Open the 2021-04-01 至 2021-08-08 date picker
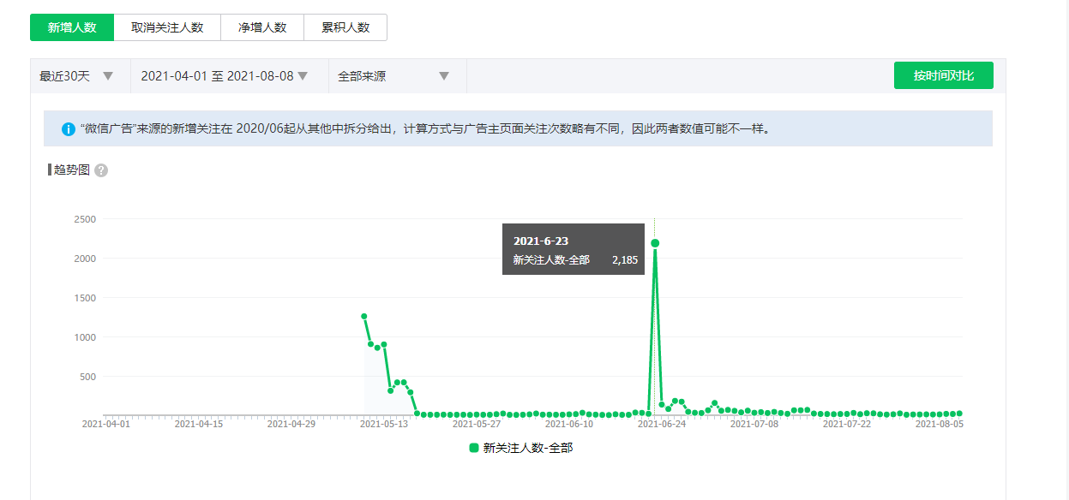The height and width of the screenshot is (500, 1069). coord(225,76)
